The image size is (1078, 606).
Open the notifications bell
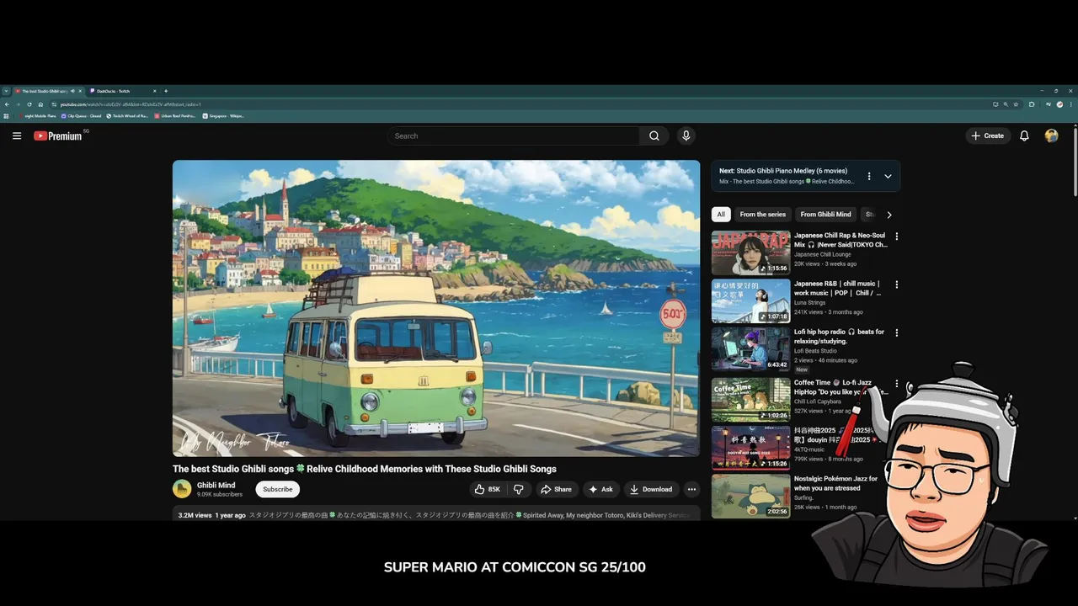(1024, 136)
